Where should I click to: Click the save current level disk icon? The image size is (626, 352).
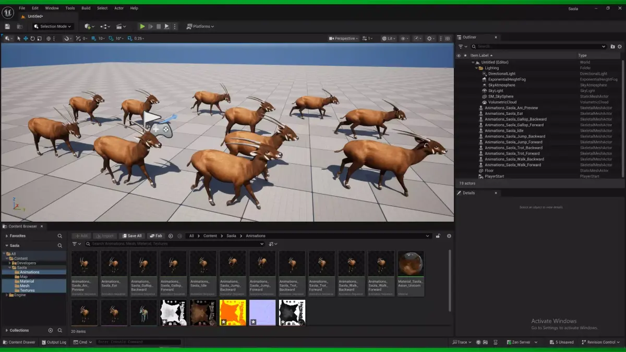click(x=7, y=27)
